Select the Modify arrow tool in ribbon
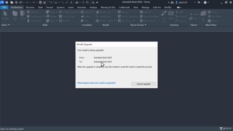Viewport: 233px width, 131px height. pyautogui.click(x=5, y=15)
